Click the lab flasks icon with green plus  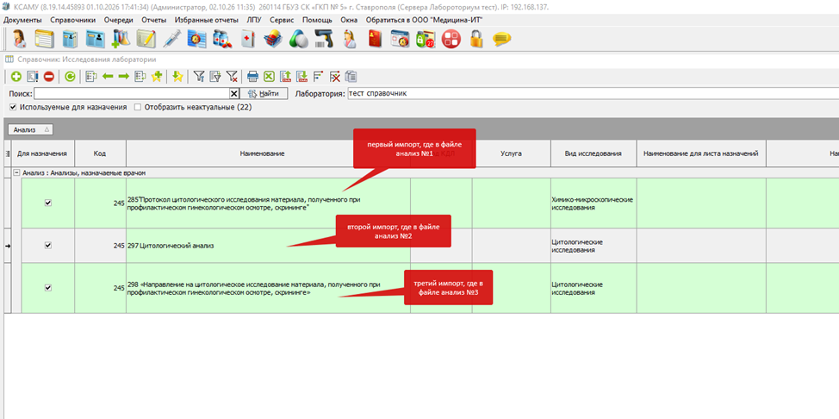[x=121, y=40]
